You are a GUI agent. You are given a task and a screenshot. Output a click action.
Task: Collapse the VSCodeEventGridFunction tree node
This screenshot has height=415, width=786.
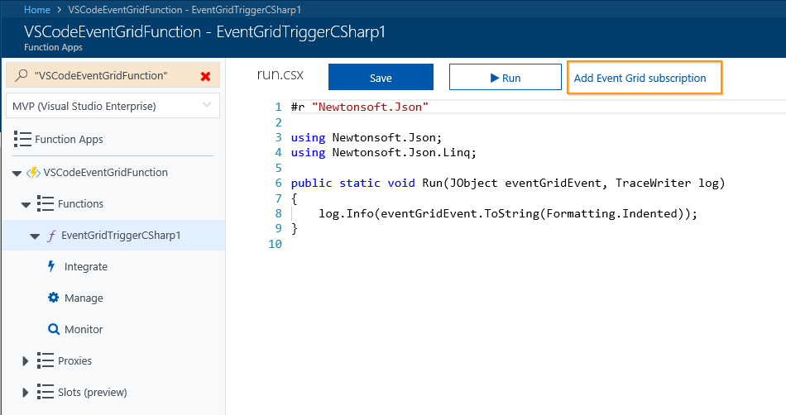(x=16, y=174)
